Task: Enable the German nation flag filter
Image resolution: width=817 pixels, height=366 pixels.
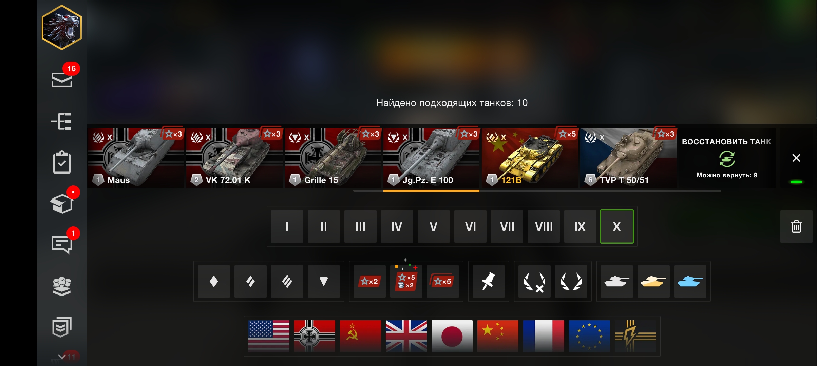Action: pos(315,336)
